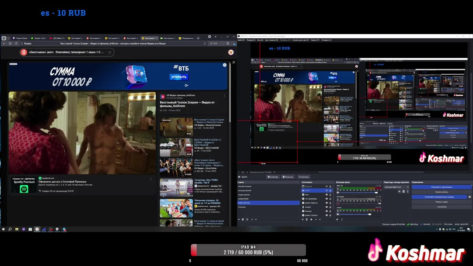Screen dimensions: 473x266
Task: Lock the Ник source
Action: coord(330,194)
